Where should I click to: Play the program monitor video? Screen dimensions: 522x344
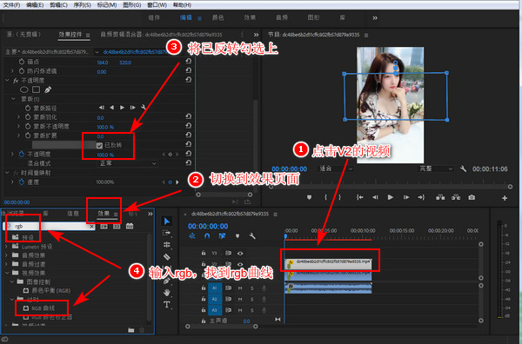[x=390, y=197]
